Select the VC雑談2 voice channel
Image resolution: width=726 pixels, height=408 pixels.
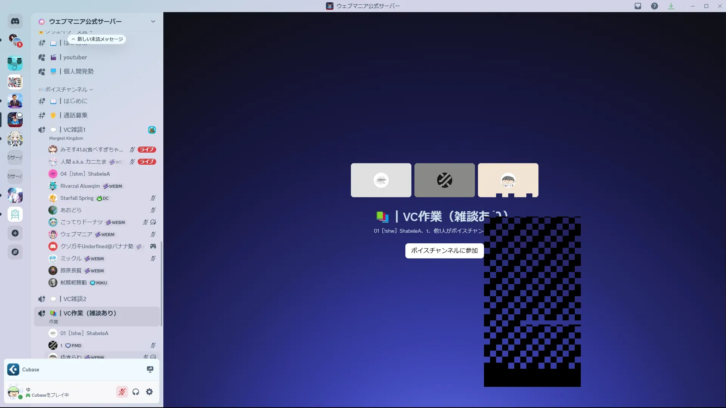(75, 299)
